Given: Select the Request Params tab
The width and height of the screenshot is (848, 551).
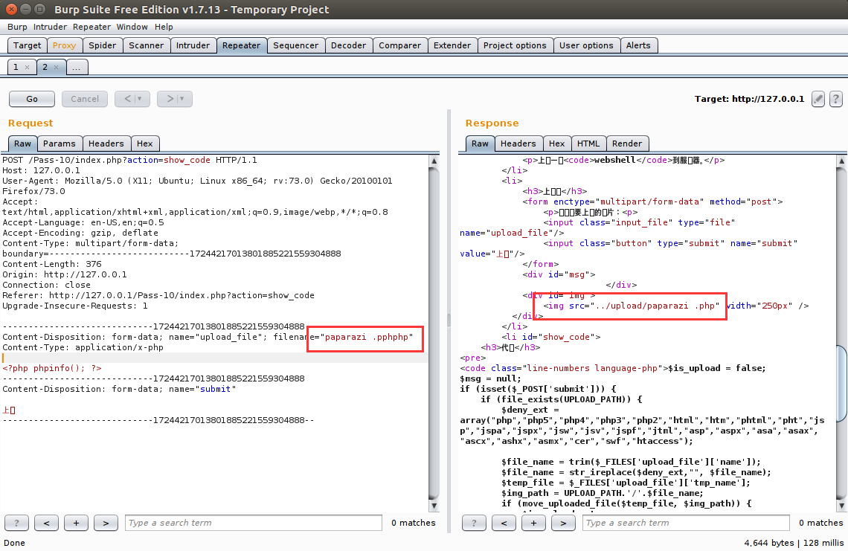Looking at the screenshot, I should (x=60, y=144).
